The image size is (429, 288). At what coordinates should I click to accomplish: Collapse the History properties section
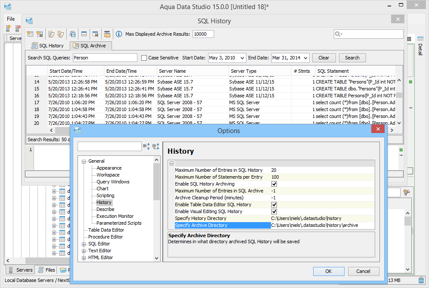(171, 164)
